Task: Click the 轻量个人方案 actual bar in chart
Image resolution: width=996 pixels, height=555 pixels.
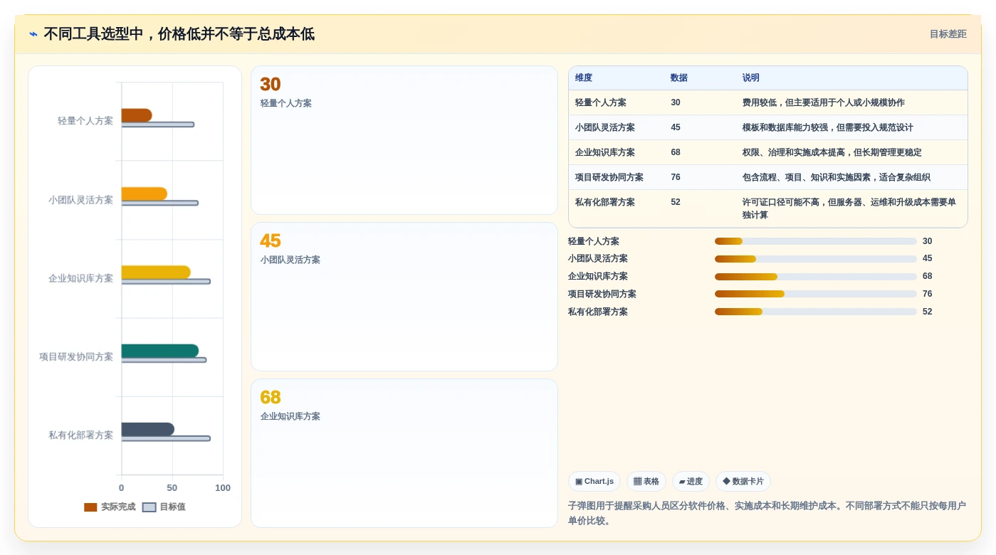Action: pyautogui.click(x=137, y=115)
